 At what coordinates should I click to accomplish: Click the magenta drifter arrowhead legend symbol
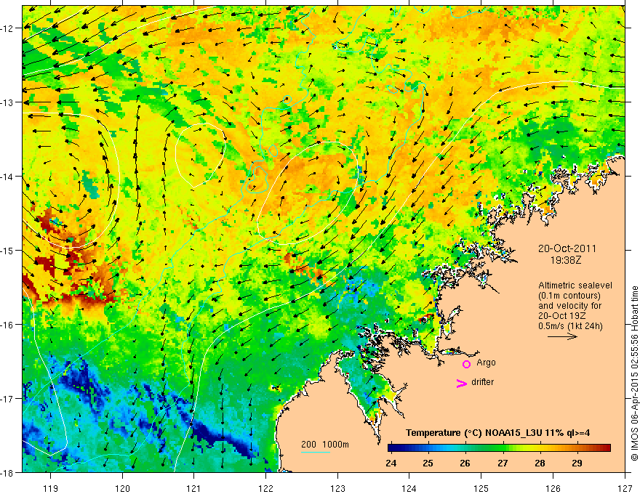[462, 383]
